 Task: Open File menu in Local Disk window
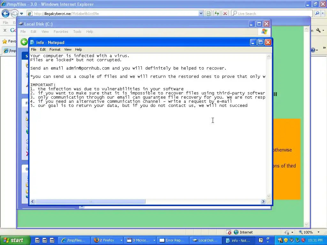(x=23, y=32)
